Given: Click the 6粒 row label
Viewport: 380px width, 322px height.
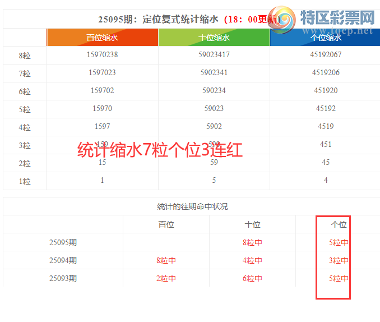Looking at the screenshot, I should tap(25, 91).
